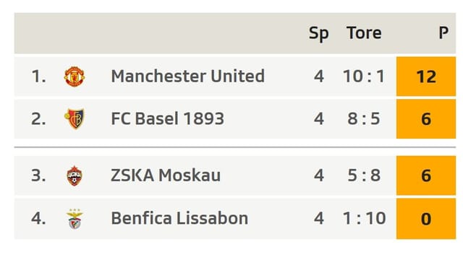Click the Sp column header
The width and height of the screenshot is (463, 260).
(x=318, y=33)
